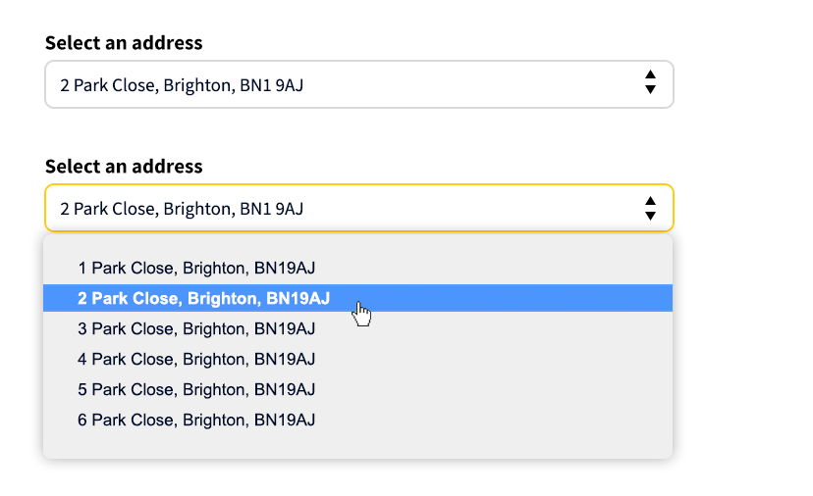
Task: Click empty list space below "6 Park Close"
Action: point(358,445)
